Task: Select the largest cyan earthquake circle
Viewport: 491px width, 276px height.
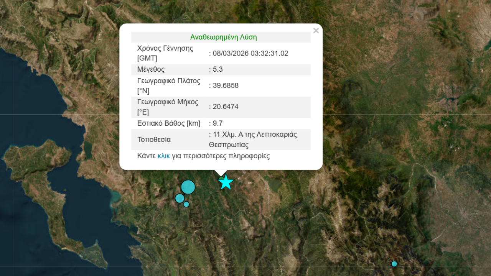Action: click(188, 187)
